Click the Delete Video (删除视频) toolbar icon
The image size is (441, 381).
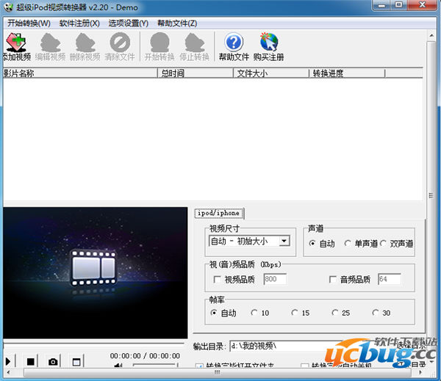click(x=85, y=46)
